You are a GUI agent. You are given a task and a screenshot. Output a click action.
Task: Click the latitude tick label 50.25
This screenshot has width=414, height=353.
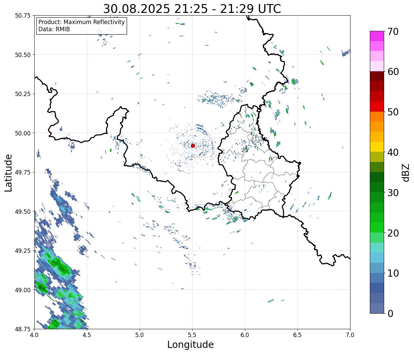pos(22,94)
